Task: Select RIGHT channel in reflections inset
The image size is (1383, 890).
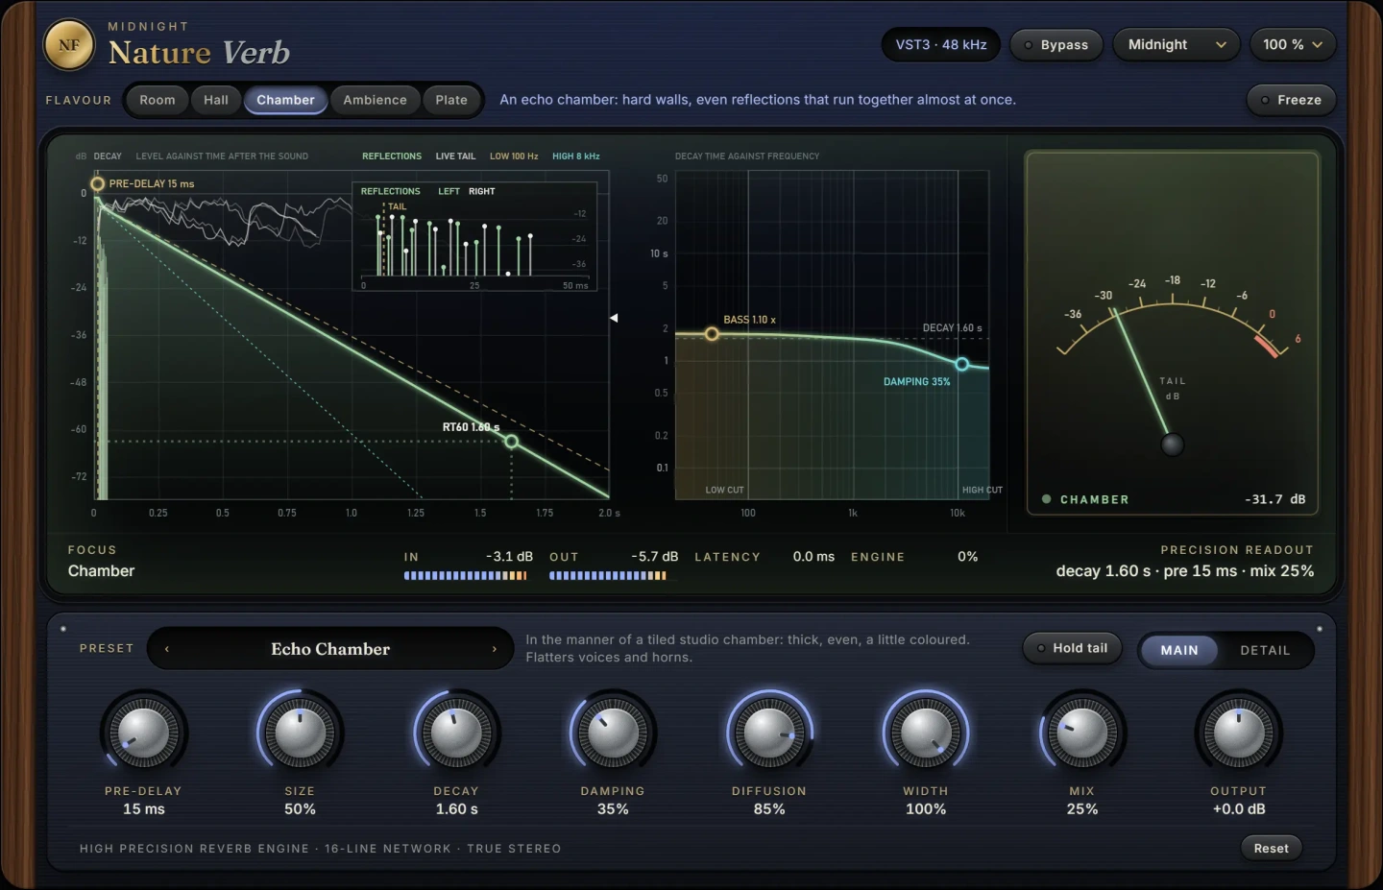Action: [x=482, y=191]
